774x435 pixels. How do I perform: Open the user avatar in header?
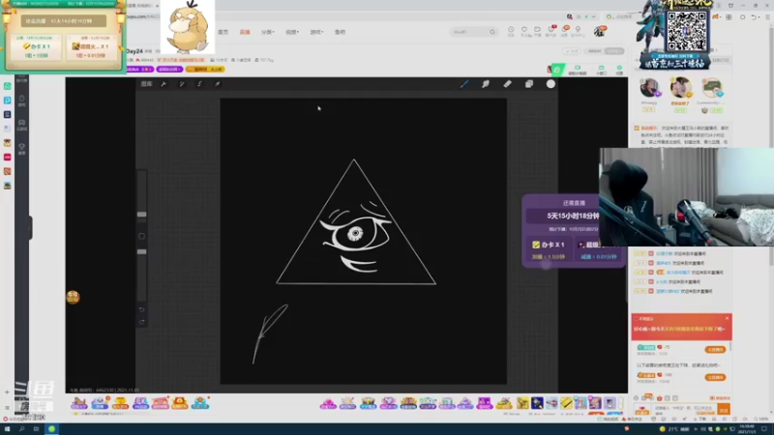point(599,32)
